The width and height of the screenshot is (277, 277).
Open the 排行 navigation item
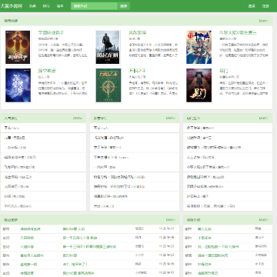pos(46,6)
